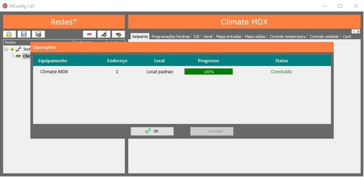Image resolution: width=364 pixels, height=177 pixels.
Task: Open a network file with folder icon
Action: 9,34
